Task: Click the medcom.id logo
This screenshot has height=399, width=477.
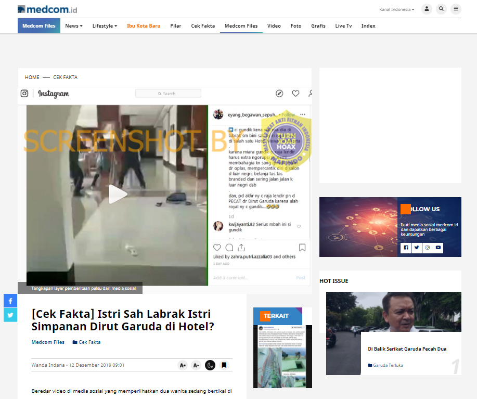Action: coord(47,9)
